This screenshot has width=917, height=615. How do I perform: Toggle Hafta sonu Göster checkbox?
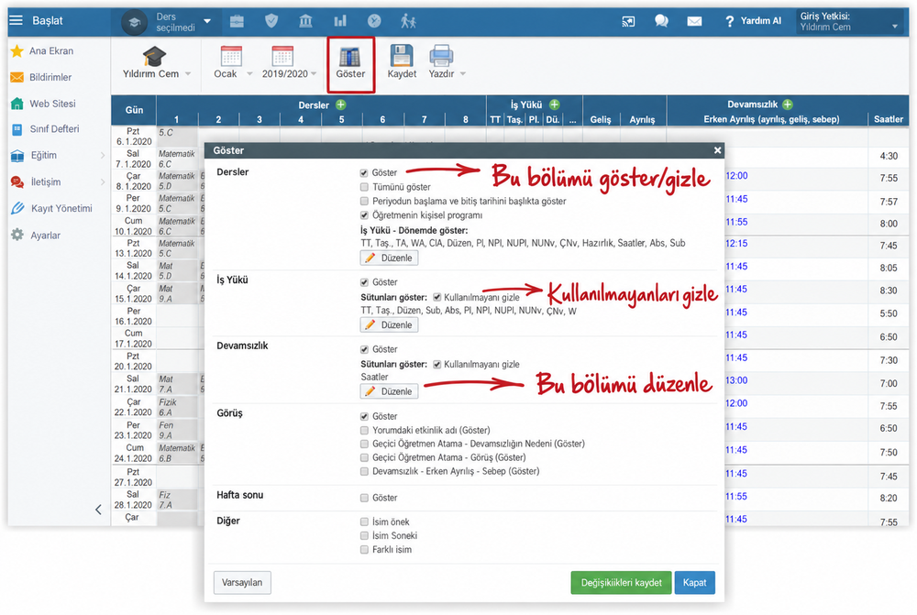point(364,498)
